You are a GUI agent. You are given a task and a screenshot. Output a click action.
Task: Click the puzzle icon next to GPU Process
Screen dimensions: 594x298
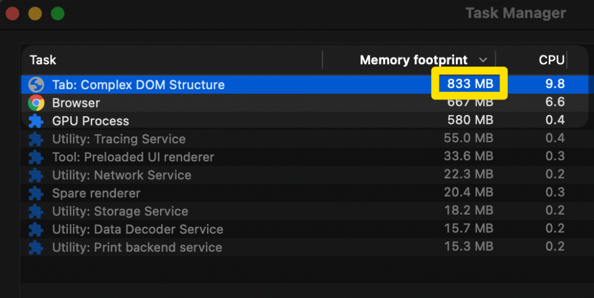point(36,121)
